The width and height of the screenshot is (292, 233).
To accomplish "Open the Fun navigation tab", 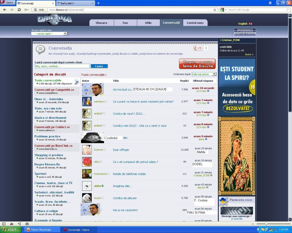I will click(x=125, y=23).
